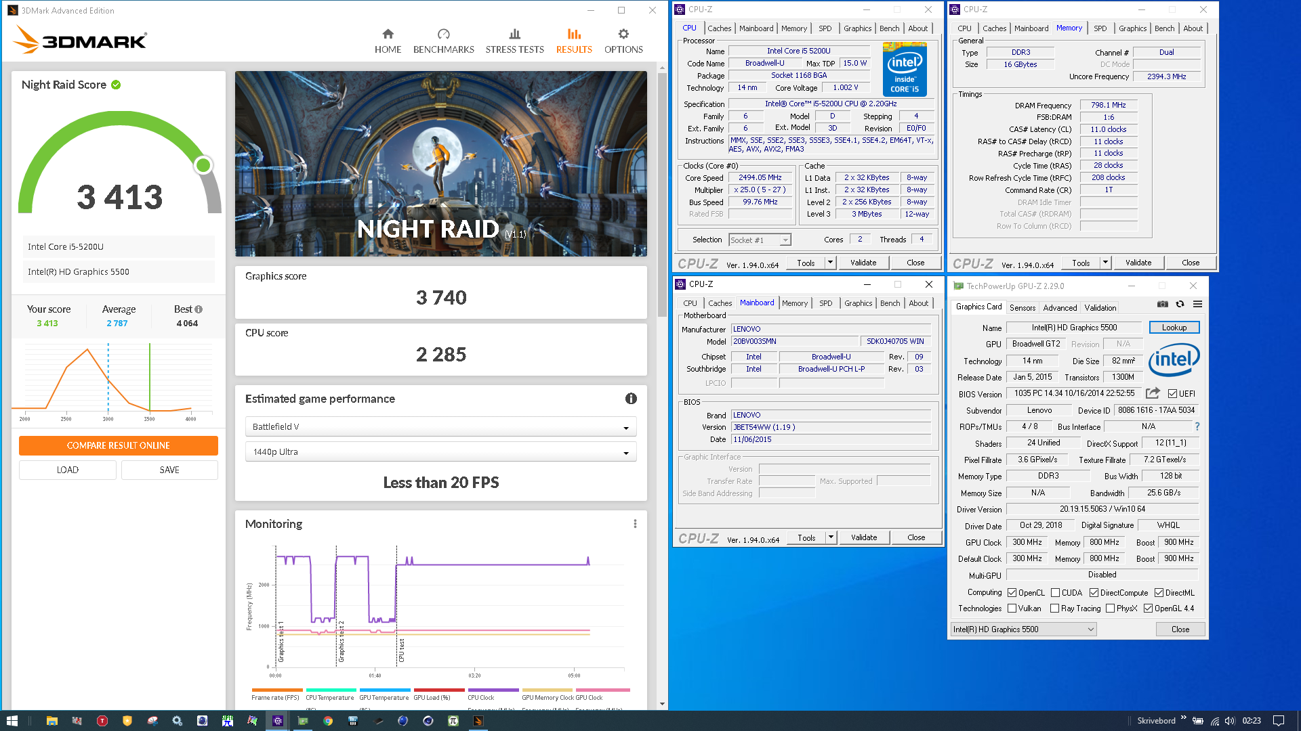The width and height of the screenshot is (1301, 731).
Task: Expand the Battlefield V game dropdown
Action: pos(440,427)
